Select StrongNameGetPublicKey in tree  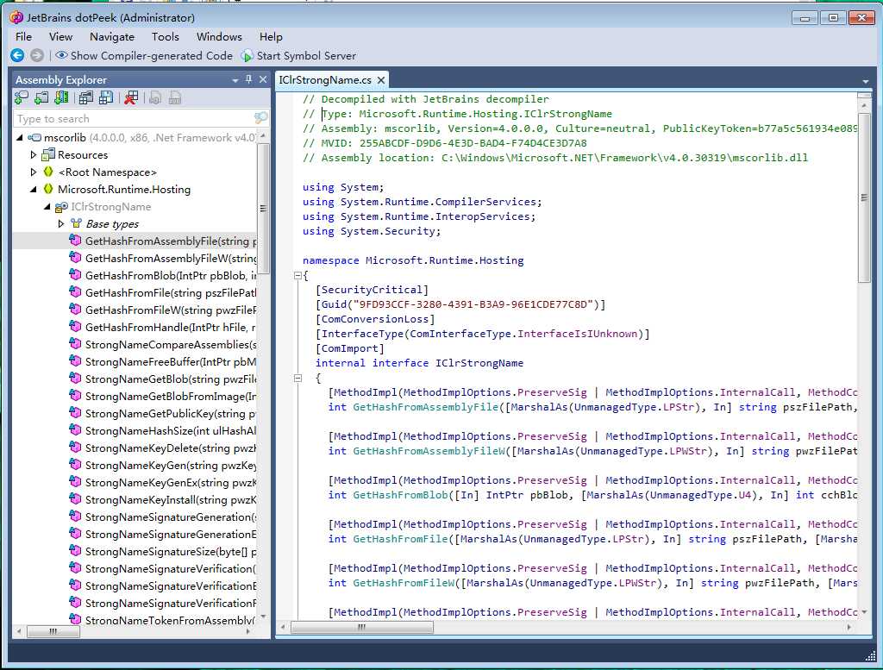click(x=171, y=413)
